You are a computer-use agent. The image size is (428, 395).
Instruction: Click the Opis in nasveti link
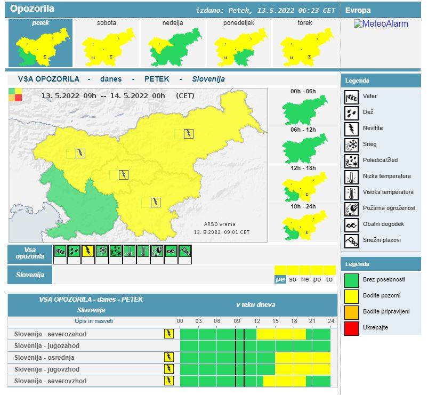coord(94,321)
